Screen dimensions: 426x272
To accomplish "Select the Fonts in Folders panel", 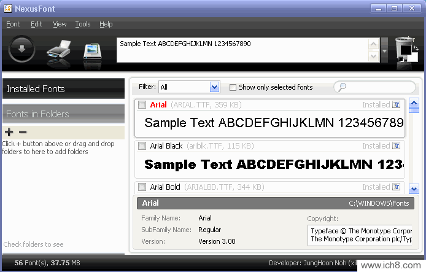I will pos(64,114).
